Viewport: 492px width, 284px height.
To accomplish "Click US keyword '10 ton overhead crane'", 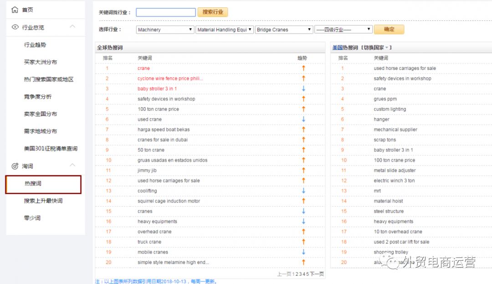I will pos(398,232).
